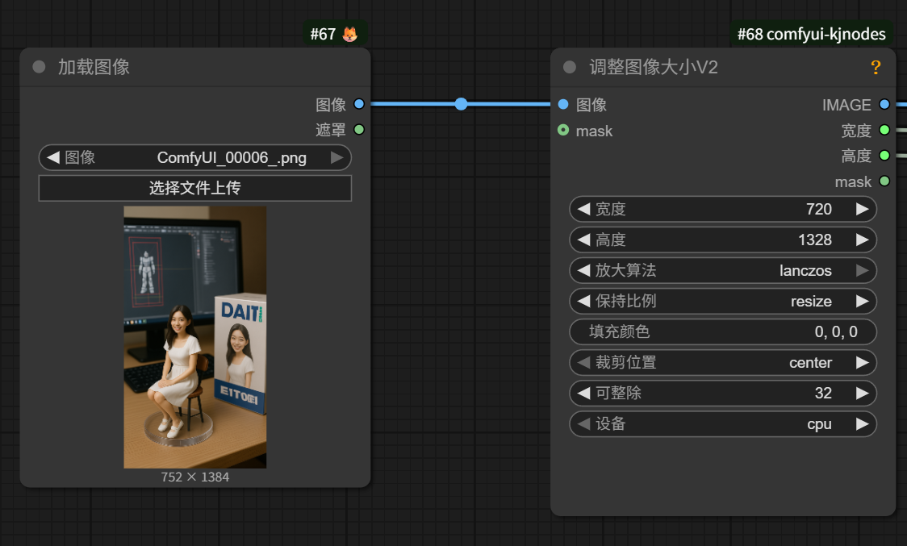Click the #68 comfyui-kjnodes badge
This screenshot has width=907, height=546.
810,34
